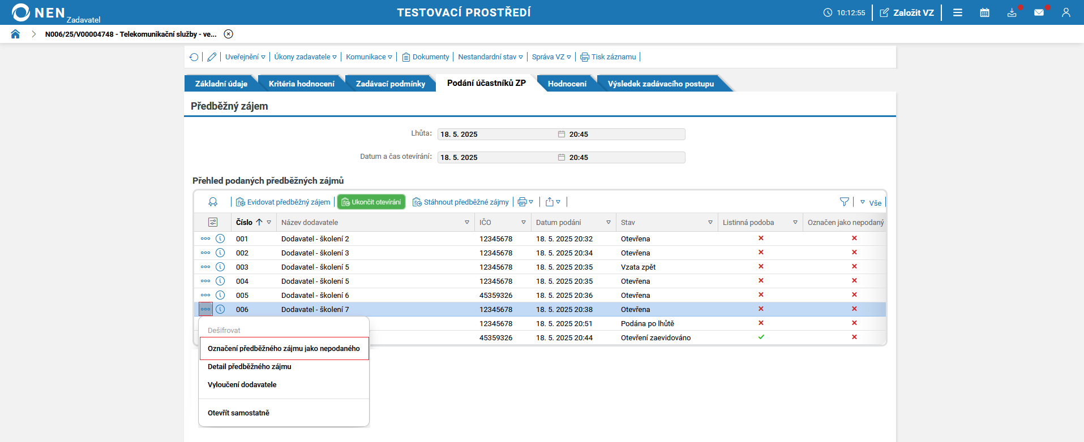Screen dimensions: 1084x442
Task: Click the Lhůta date field
Action: click(496, 135)
